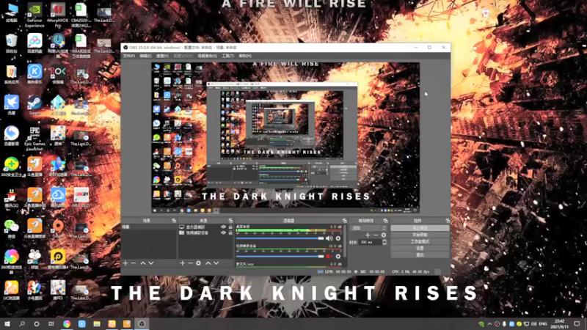Open taskbar search magnifier

click(x=22, y=323)
